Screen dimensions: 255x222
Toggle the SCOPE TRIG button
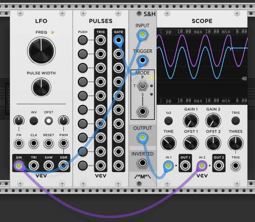[235, 121]
